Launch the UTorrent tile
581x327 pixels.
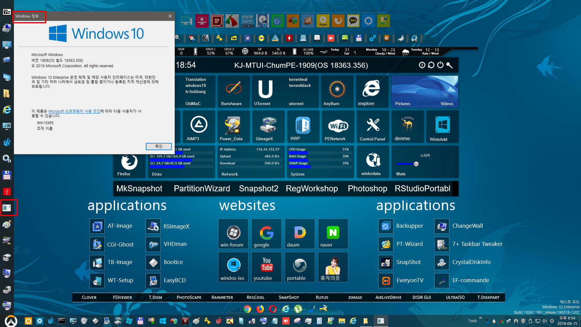(x=265, y=91)
